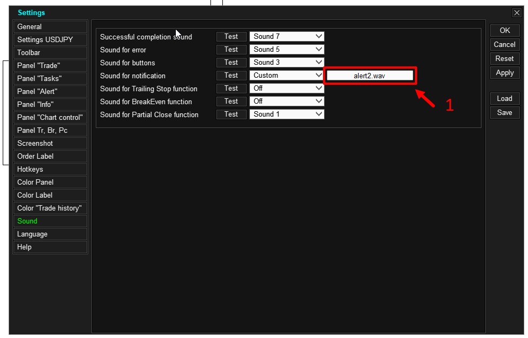The width and height of the screenshot is (528, 338).
Task: Open the Sound 3 dropdown for buttons
Action: pyautogui.click(x=287, y=63)
